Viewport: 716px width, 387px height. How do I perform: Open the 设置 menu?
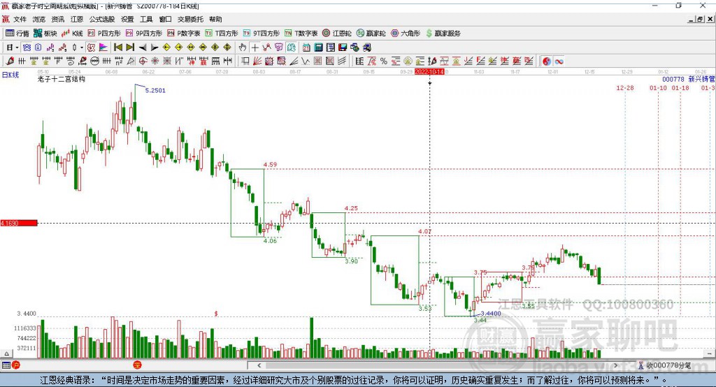(x=127, y=19)
